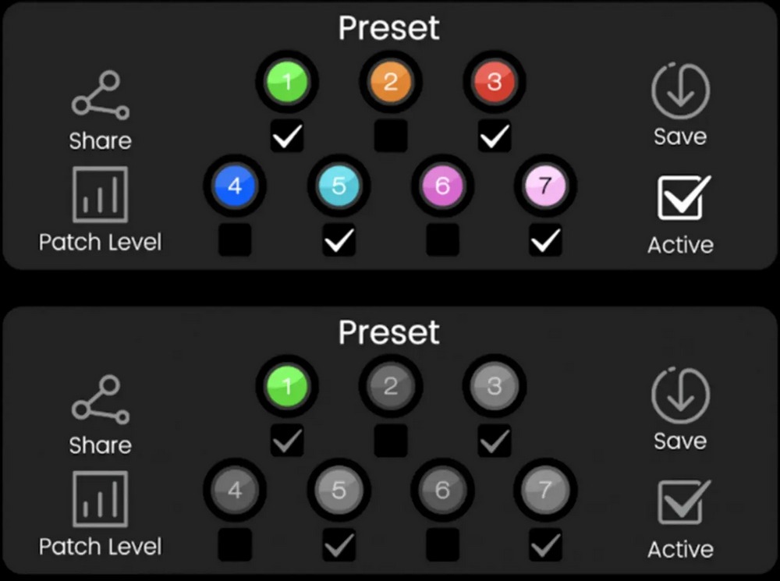Click the green preset 1 in the bottom panel
The image size is (780, 581).
click(287, 386)
